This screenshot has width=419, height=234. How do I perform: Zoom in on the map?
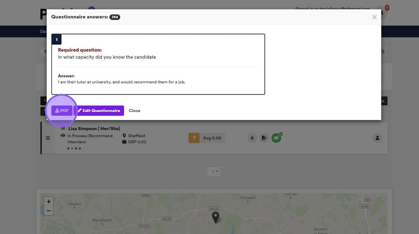pyautogui.click(x=49, y=202)
